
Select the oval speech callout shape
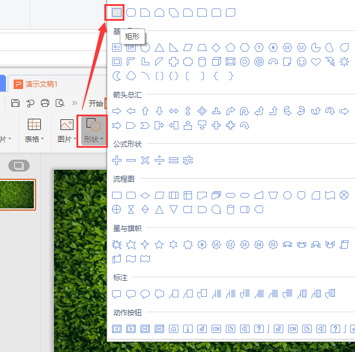pyautogui.click(x=145, y=294)
